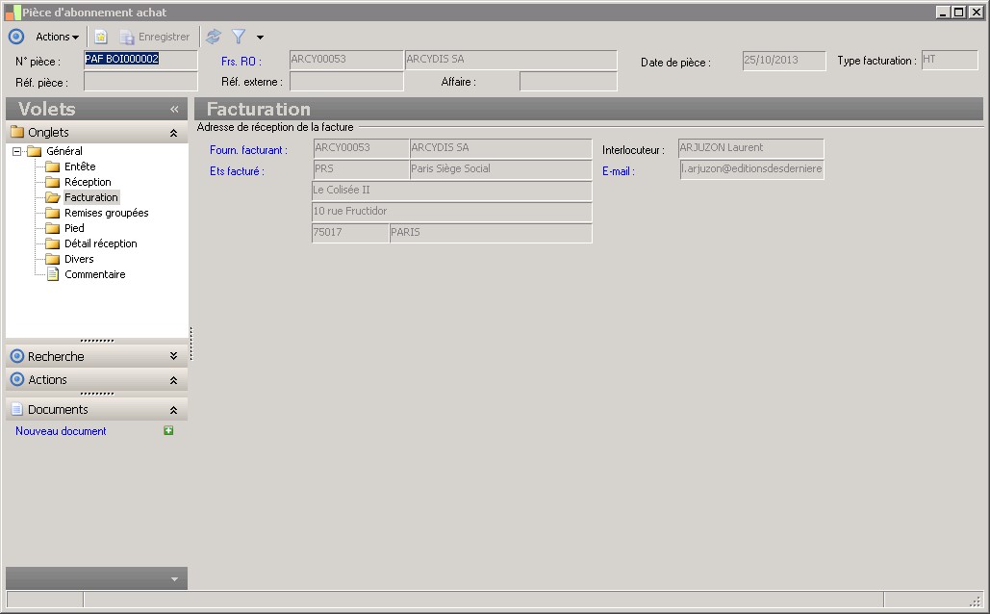Viewport: 990px width, 614px height.
Task: Click the Pied folder icon
Action: tap(53, 228)
